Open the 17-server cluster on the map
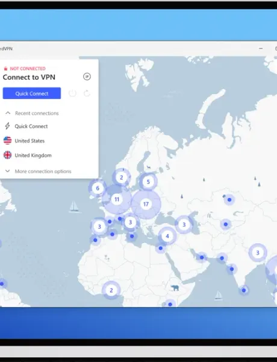Screen dimensions: 277x362 pyautogui.click(x=146, y=204)
